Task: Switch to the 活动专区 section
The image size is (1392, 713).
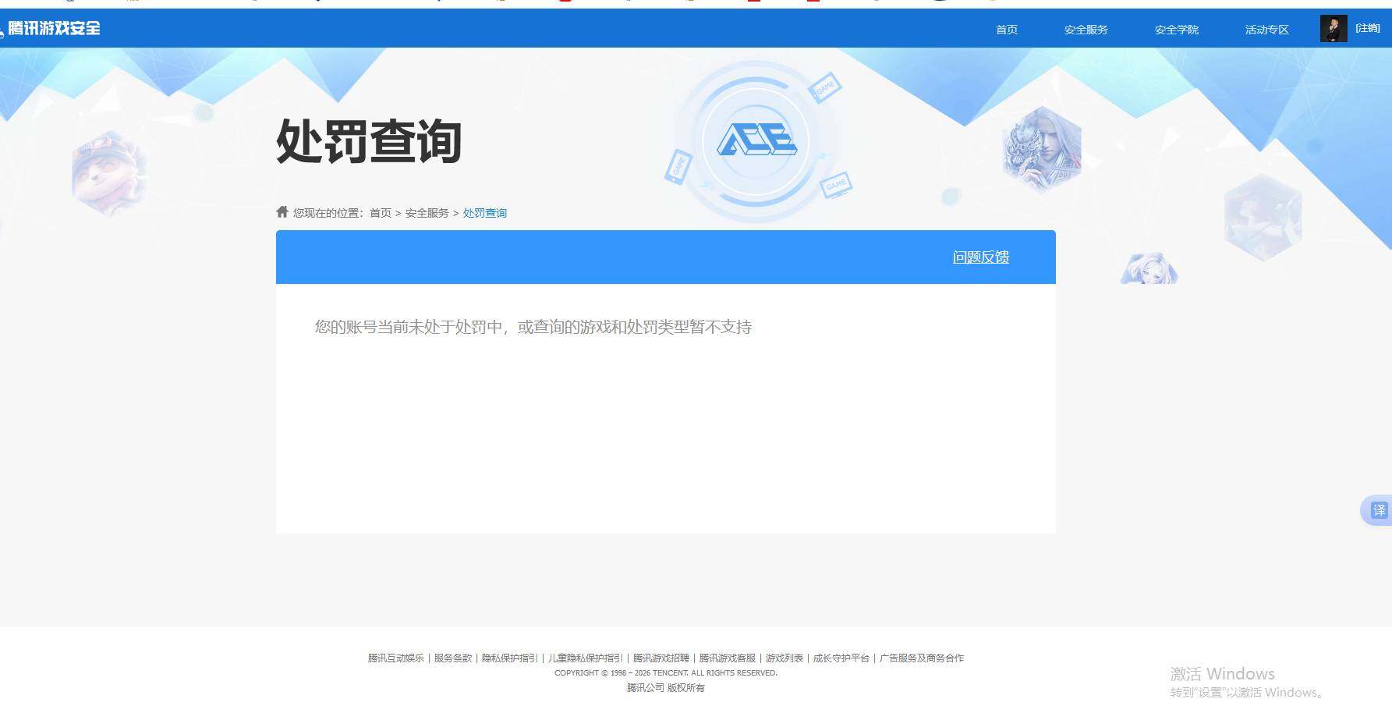Action: (x=1266, y=29)
